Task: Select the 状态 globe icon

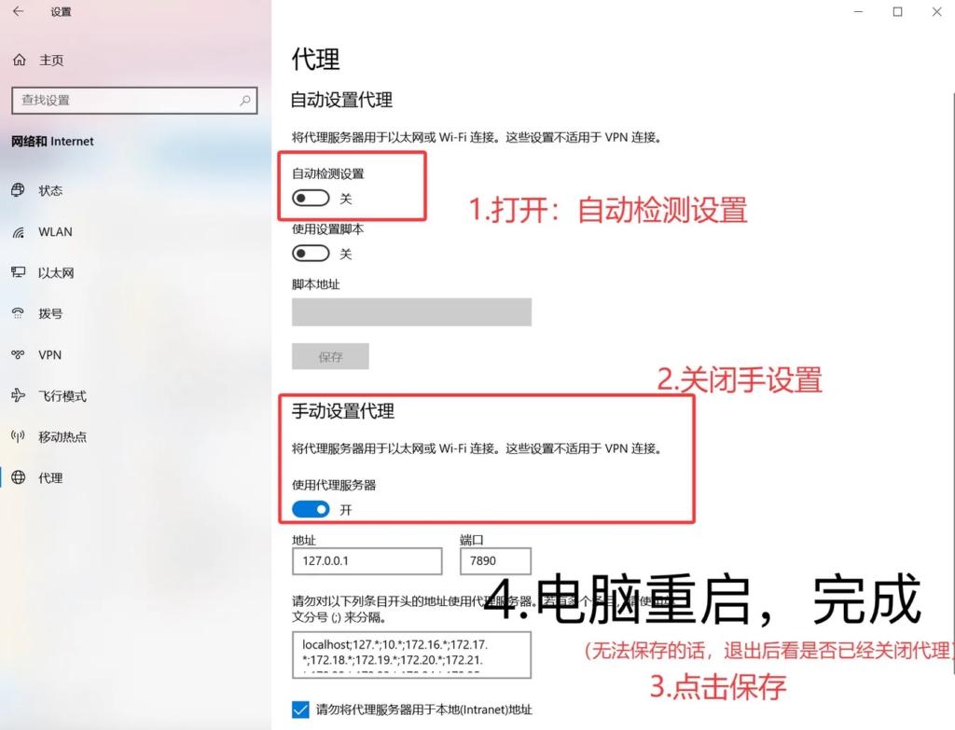Action: [19, 190]
